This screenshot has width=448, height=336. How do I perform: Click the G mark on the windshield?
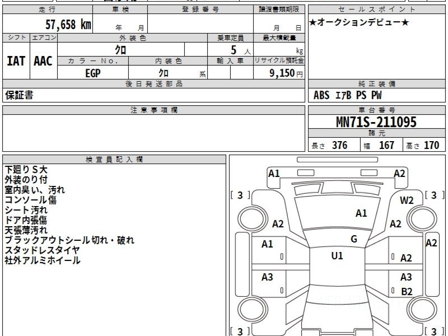(x=354, y=239)
